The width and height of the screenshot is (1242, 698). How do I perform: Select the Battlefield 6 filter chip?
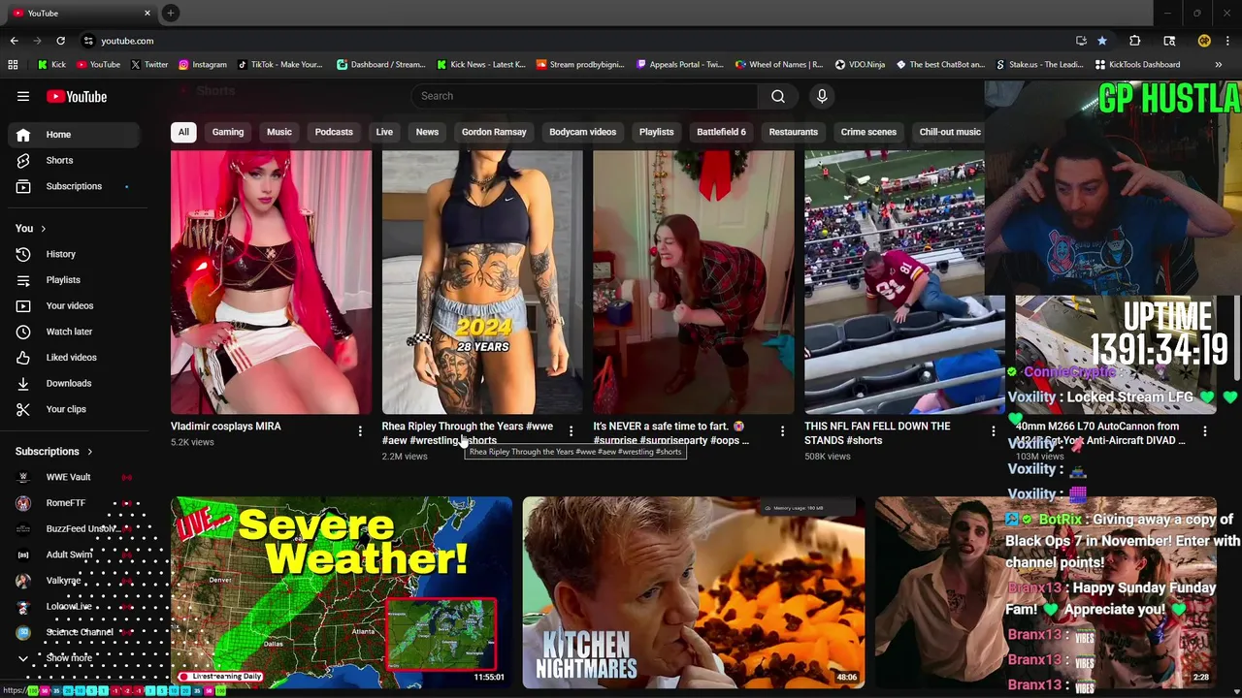(x=721, y=132)
